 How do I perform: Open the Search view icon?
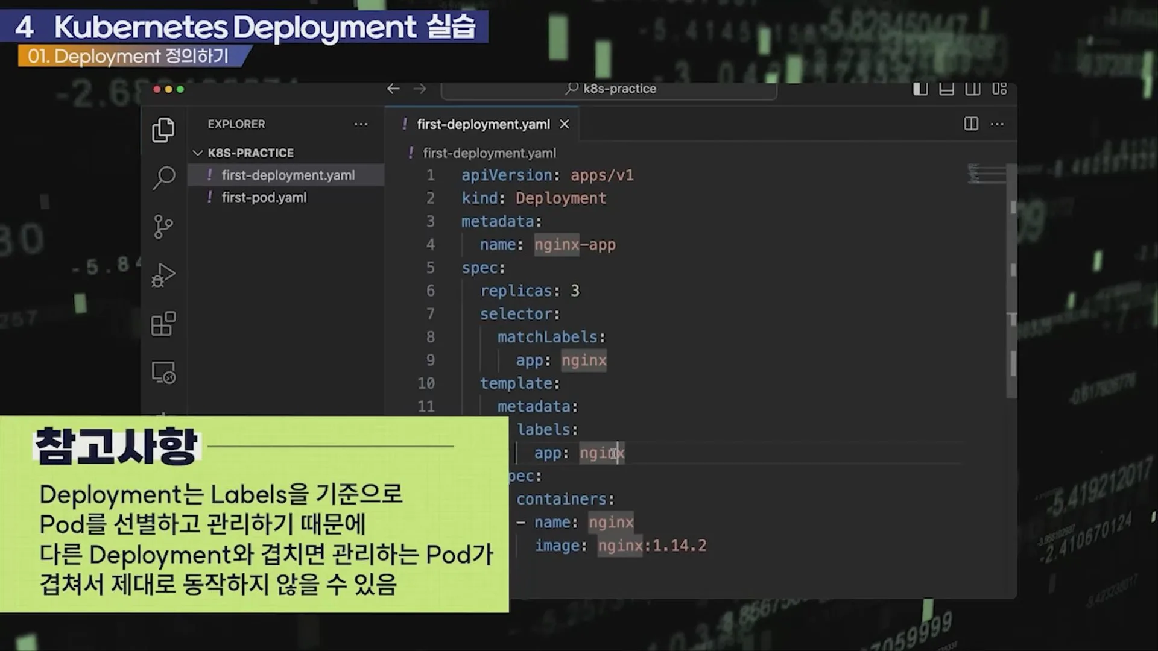click(163, 178)
